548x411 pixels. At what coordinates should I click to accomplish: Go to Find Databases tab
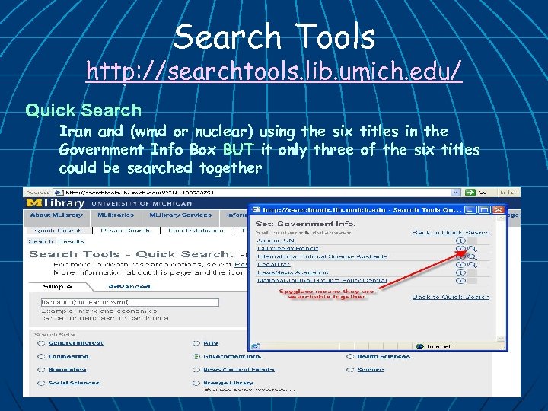tap(196, 231)
